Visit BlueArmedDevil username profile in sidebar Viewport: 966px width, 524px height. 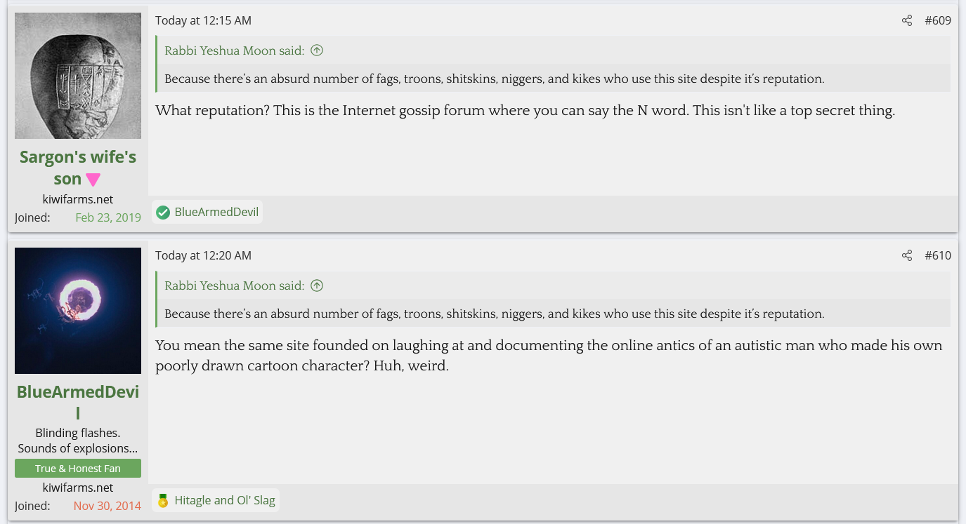[x=78, y=403]
